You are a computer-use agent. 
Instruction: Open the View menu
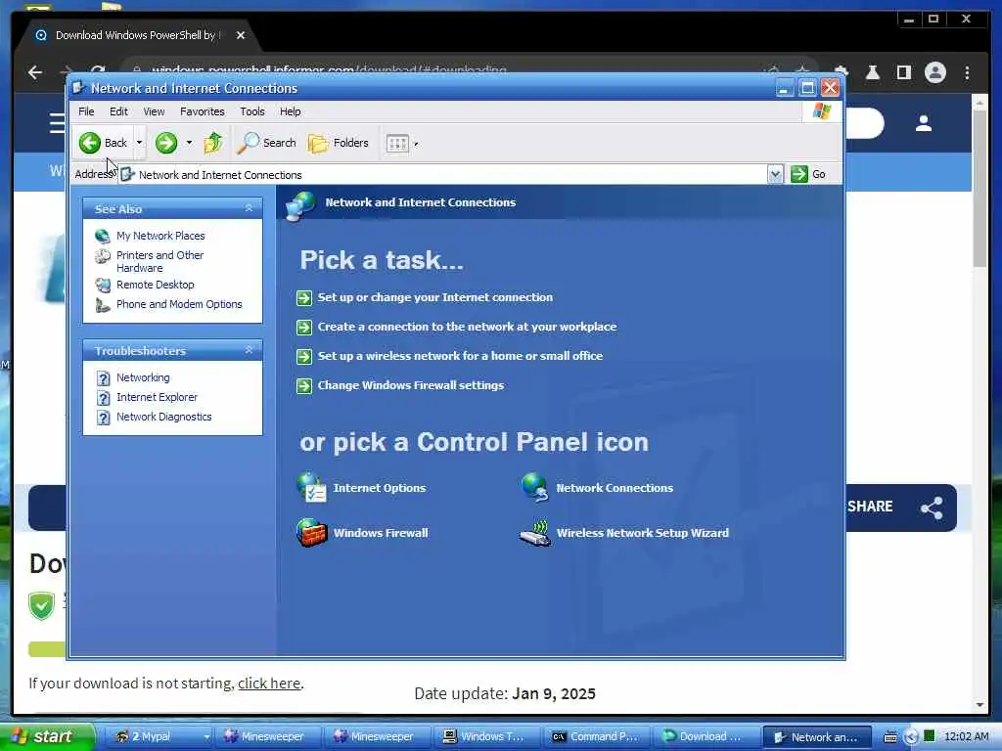154,111
